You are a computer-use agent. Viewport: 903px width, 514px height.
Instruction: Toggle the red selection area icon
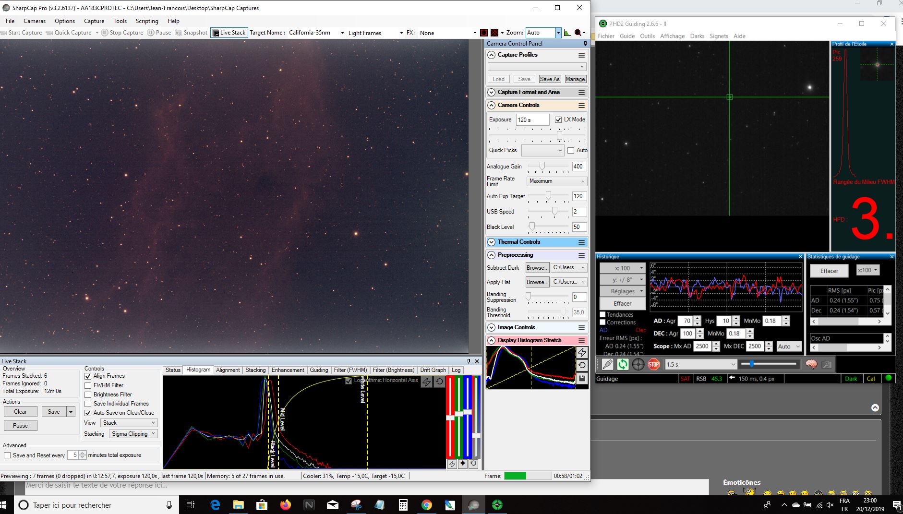click(484, 33)
